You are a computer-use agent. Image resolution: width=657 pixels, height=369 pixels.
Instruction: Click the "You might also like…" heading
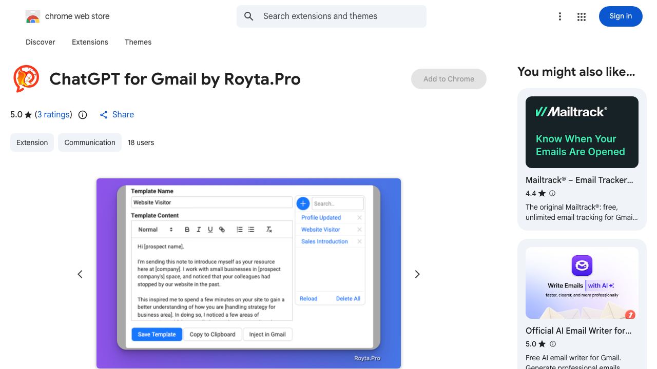(576, 72)
